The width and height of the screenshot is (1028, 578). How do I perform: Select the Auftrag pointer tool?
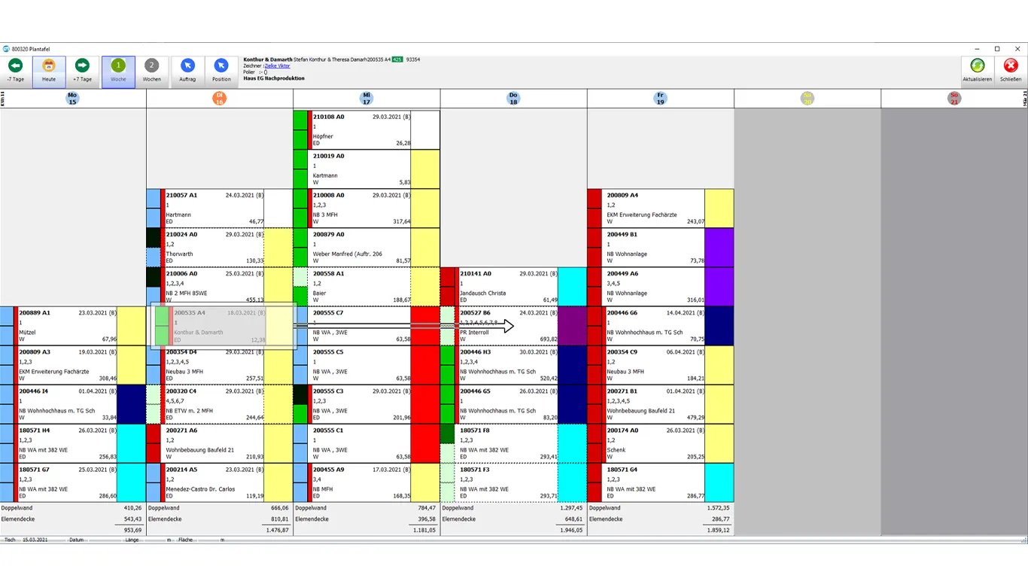coord(187,71)
